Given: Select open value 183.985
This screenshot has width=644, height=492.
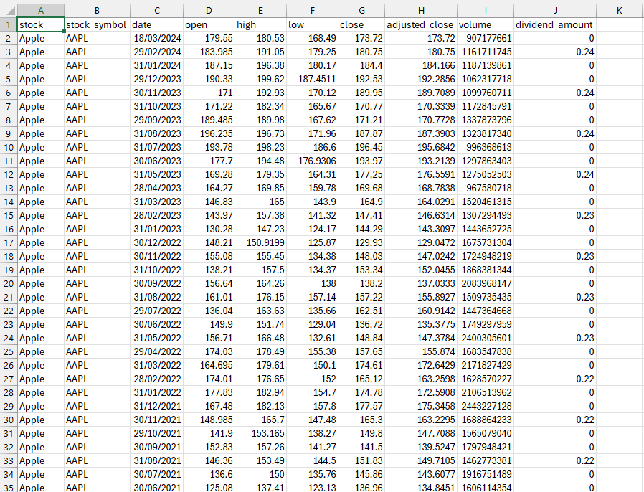Looking at the screenshot, I should pyautogui.click(x=209, y=52).
